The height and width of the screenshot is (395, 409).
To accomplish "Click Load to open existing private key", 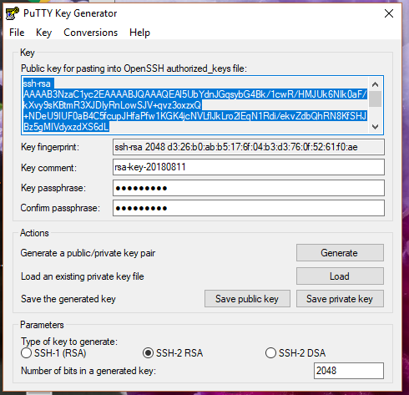I will [340, 276].
